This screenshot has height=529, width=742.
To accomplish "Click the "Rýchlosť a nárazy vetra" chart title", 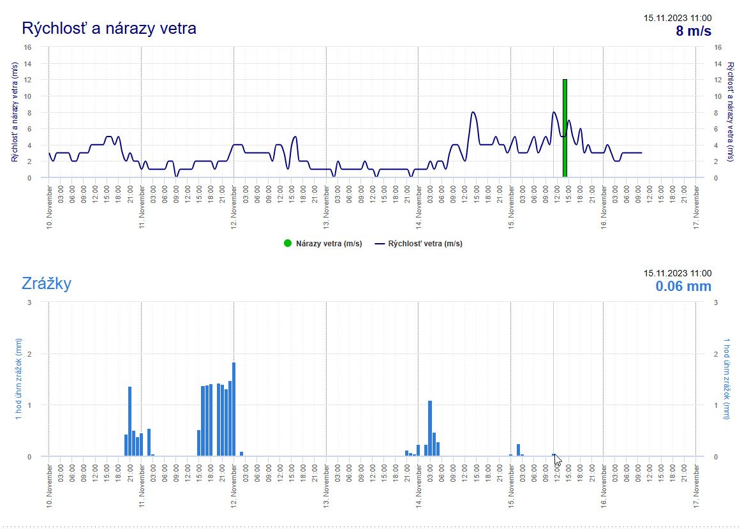I will (109, 28).
